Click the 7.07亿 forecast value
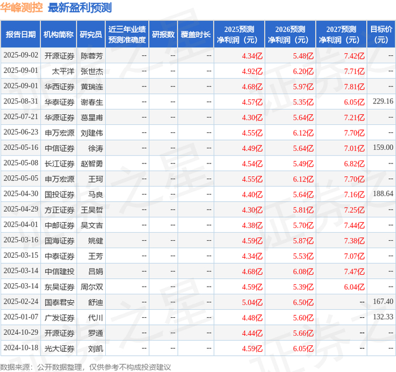396x372 pixels. pyautogui.click(x=354, y=256)
